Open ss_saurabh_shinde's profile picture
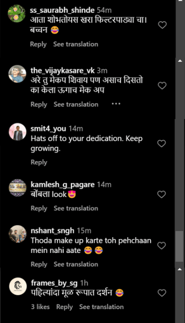The width and height of the screenshot is (185, 323). coord(16,13)
